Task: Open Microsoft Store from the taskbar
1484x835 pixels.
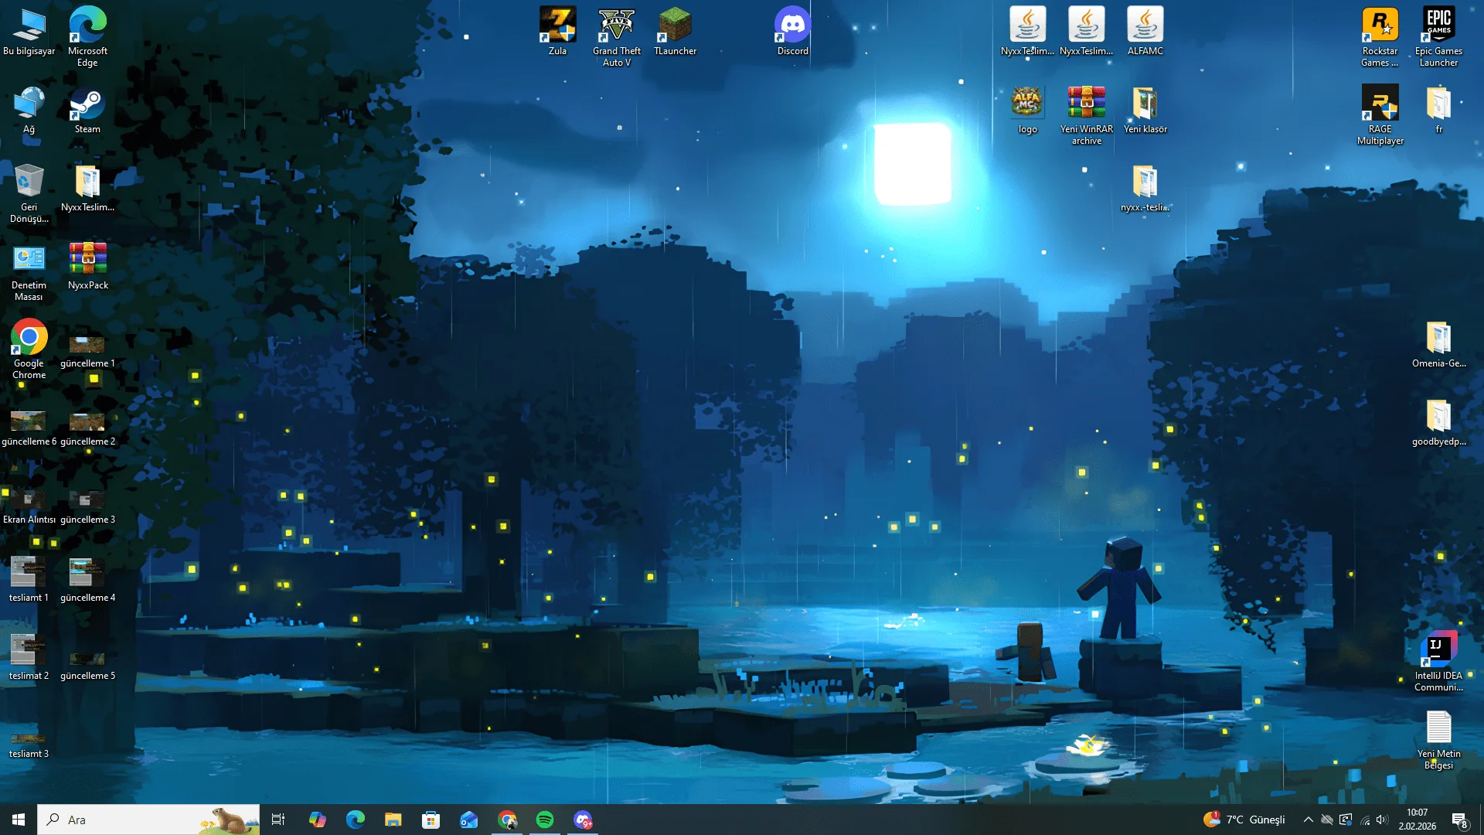Action: click(431, 820)
